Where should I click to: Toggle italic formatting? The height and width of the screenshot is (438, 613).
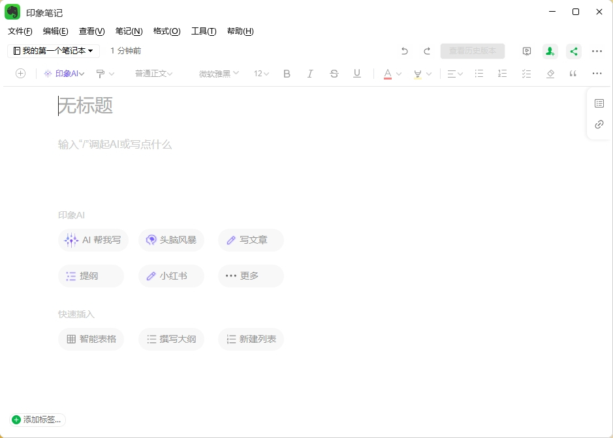click(310, 73)
